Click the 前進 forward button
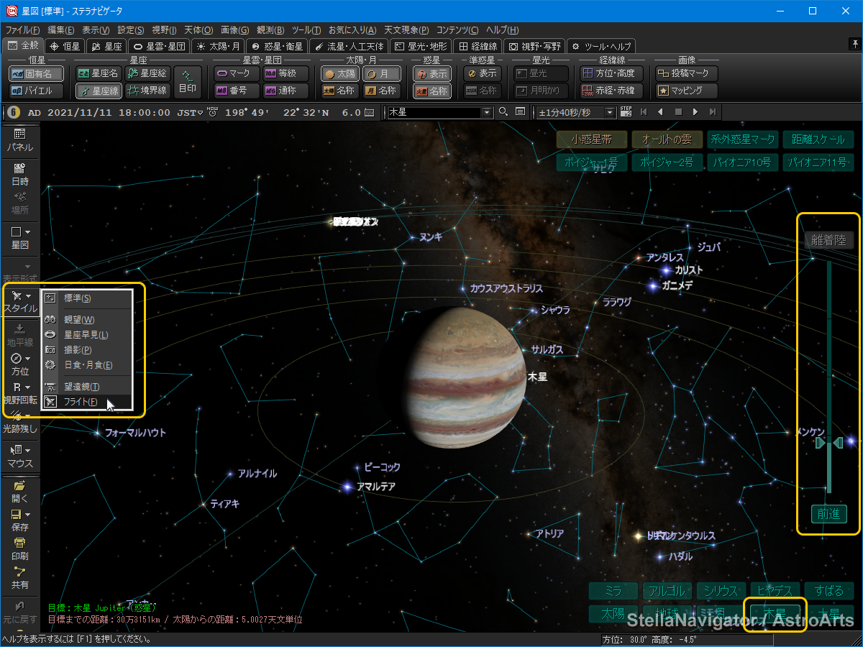This screenshot has height=647, width=863. point(828,514)
